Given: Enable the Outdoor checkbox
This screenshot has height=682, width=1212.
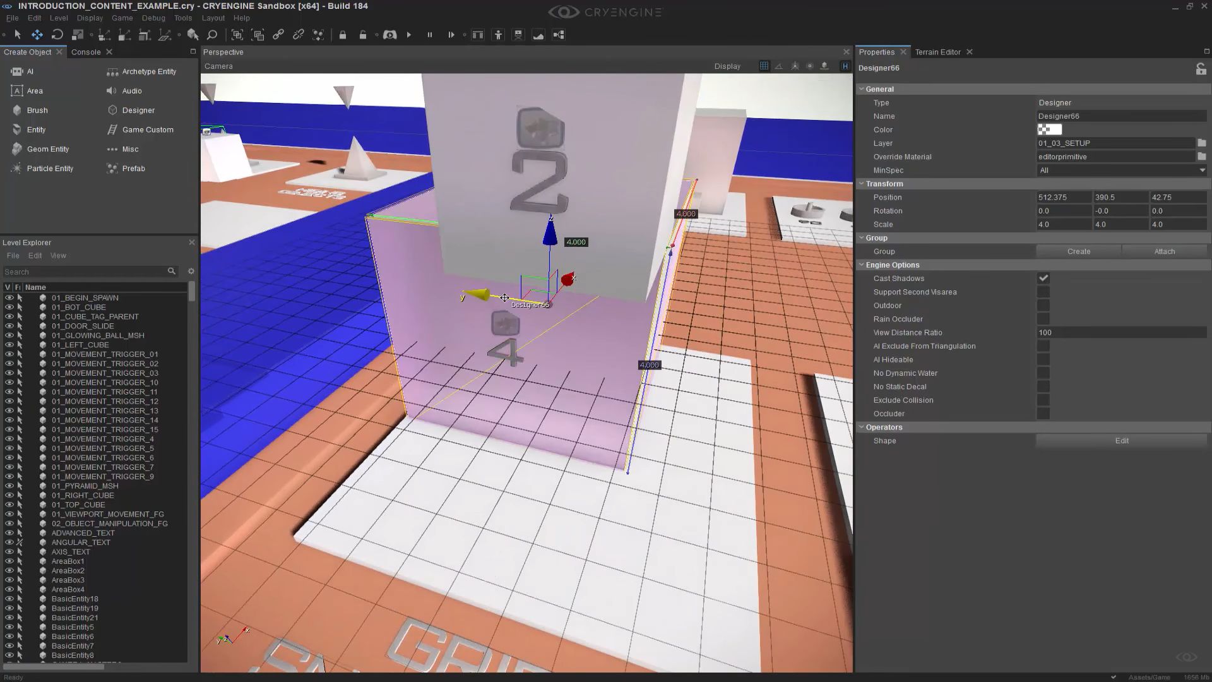Looking at the screenshot, I should [x=1043, y=306].
